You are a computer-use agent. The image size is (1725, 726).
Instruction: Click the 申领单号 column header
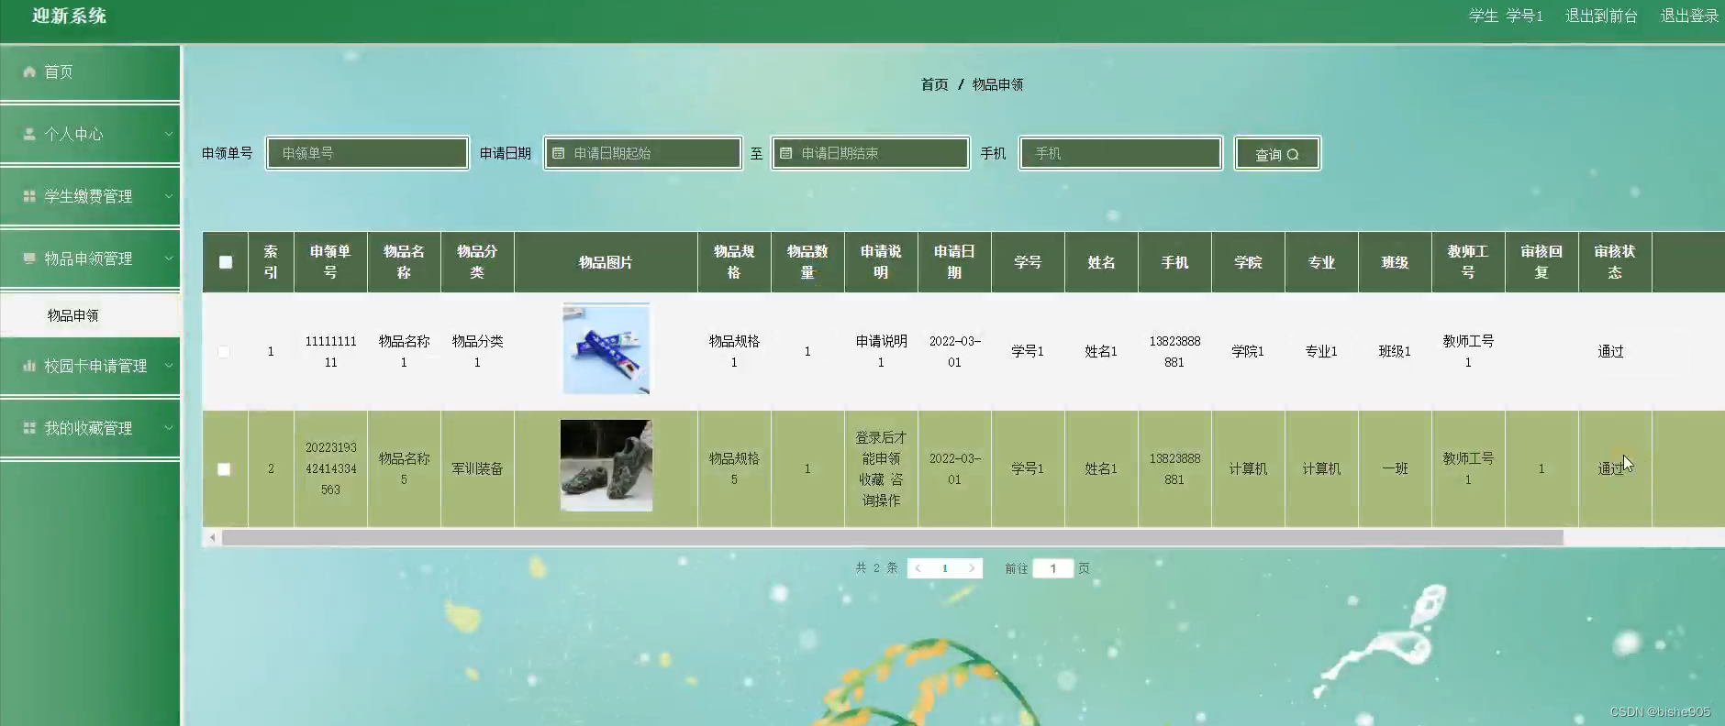tap(330, 262)
